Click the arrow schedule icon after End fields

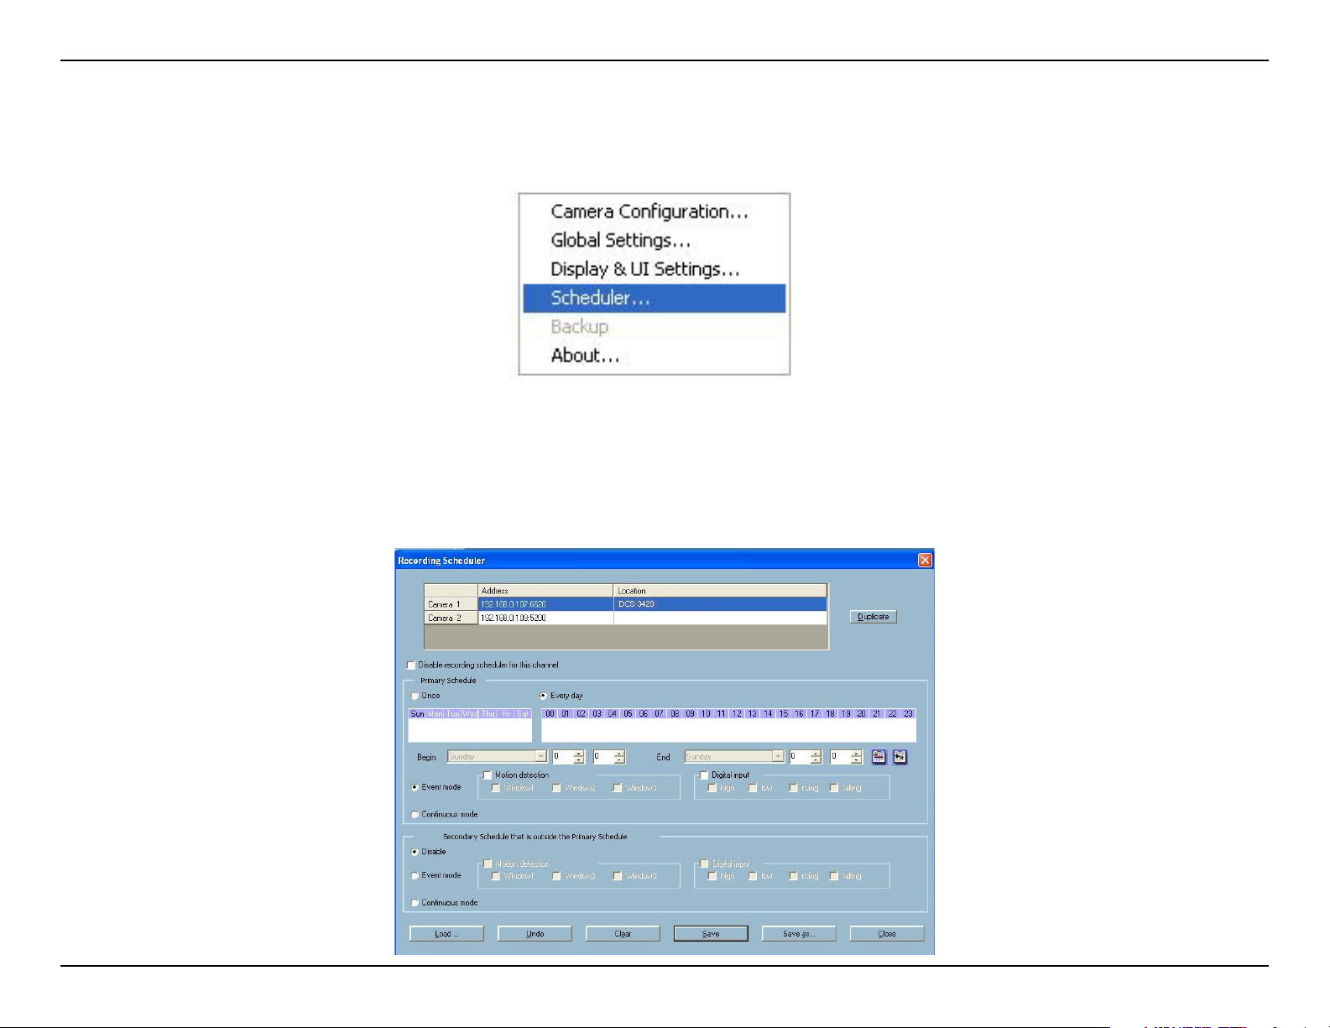coord(900,757)
